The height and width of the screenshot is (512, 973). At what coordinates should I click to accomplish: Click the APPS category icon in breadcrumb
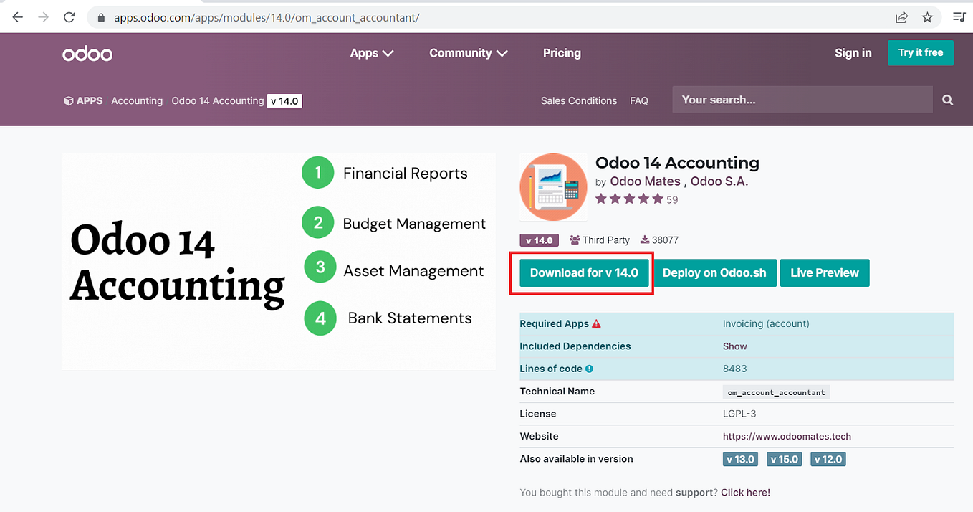click(x=68, y=100)
